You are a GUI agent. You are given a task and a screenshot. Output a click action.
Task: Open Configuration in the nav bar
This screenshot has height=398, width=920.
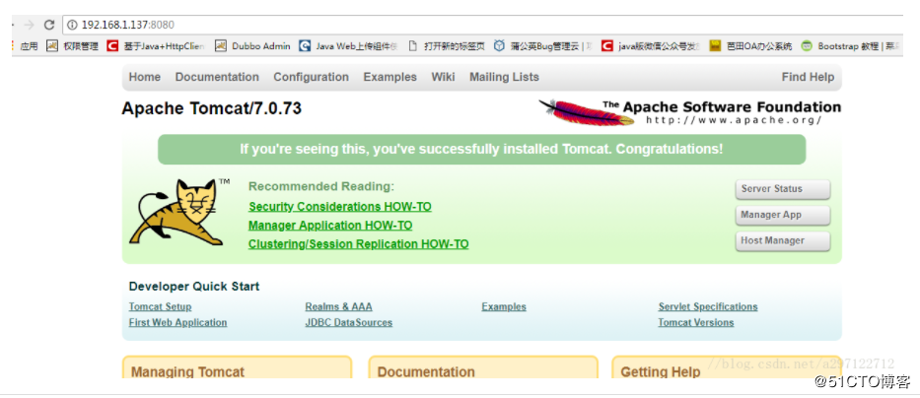311,77
